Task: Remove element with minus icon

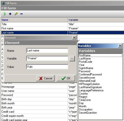Action: (21, 14)
